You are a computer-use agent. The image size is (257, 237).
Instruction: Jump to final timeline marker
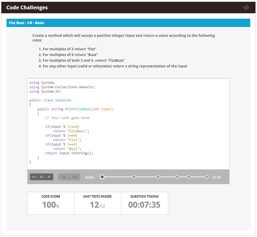[207, 177]
